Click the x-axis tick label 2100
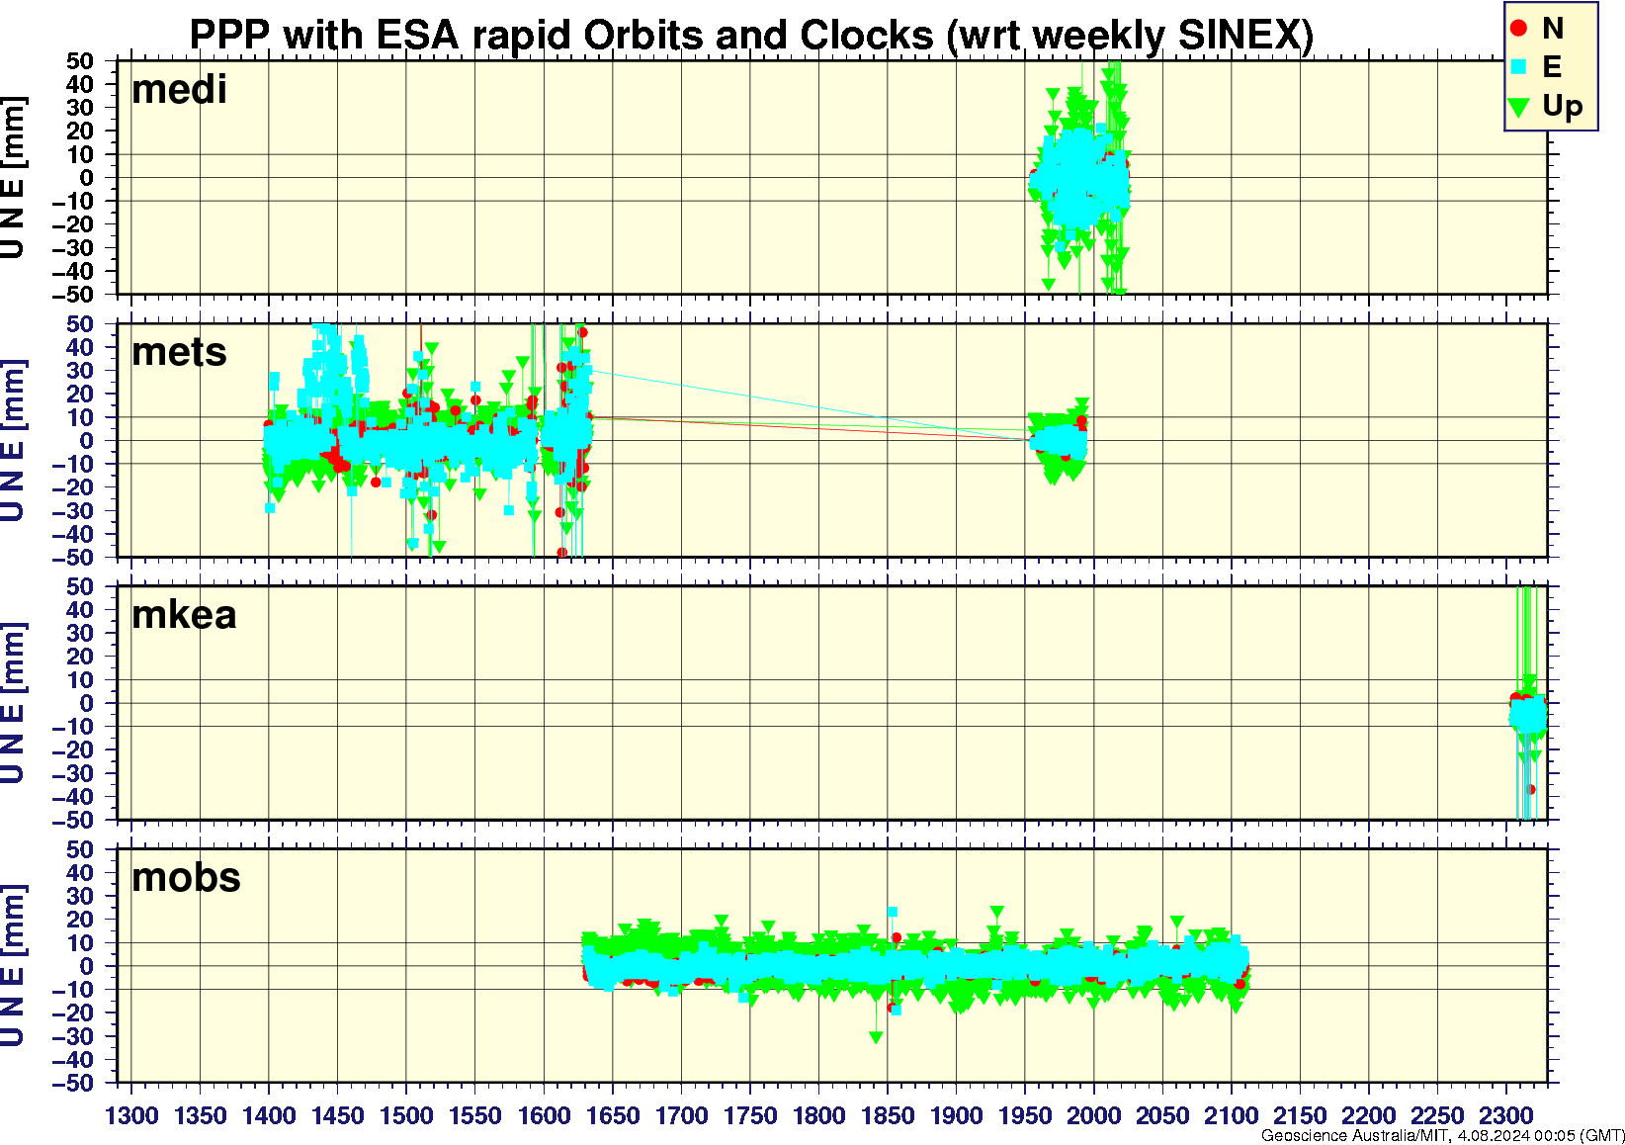Screen dimensions: 1625x1145 [1231, 1116]
